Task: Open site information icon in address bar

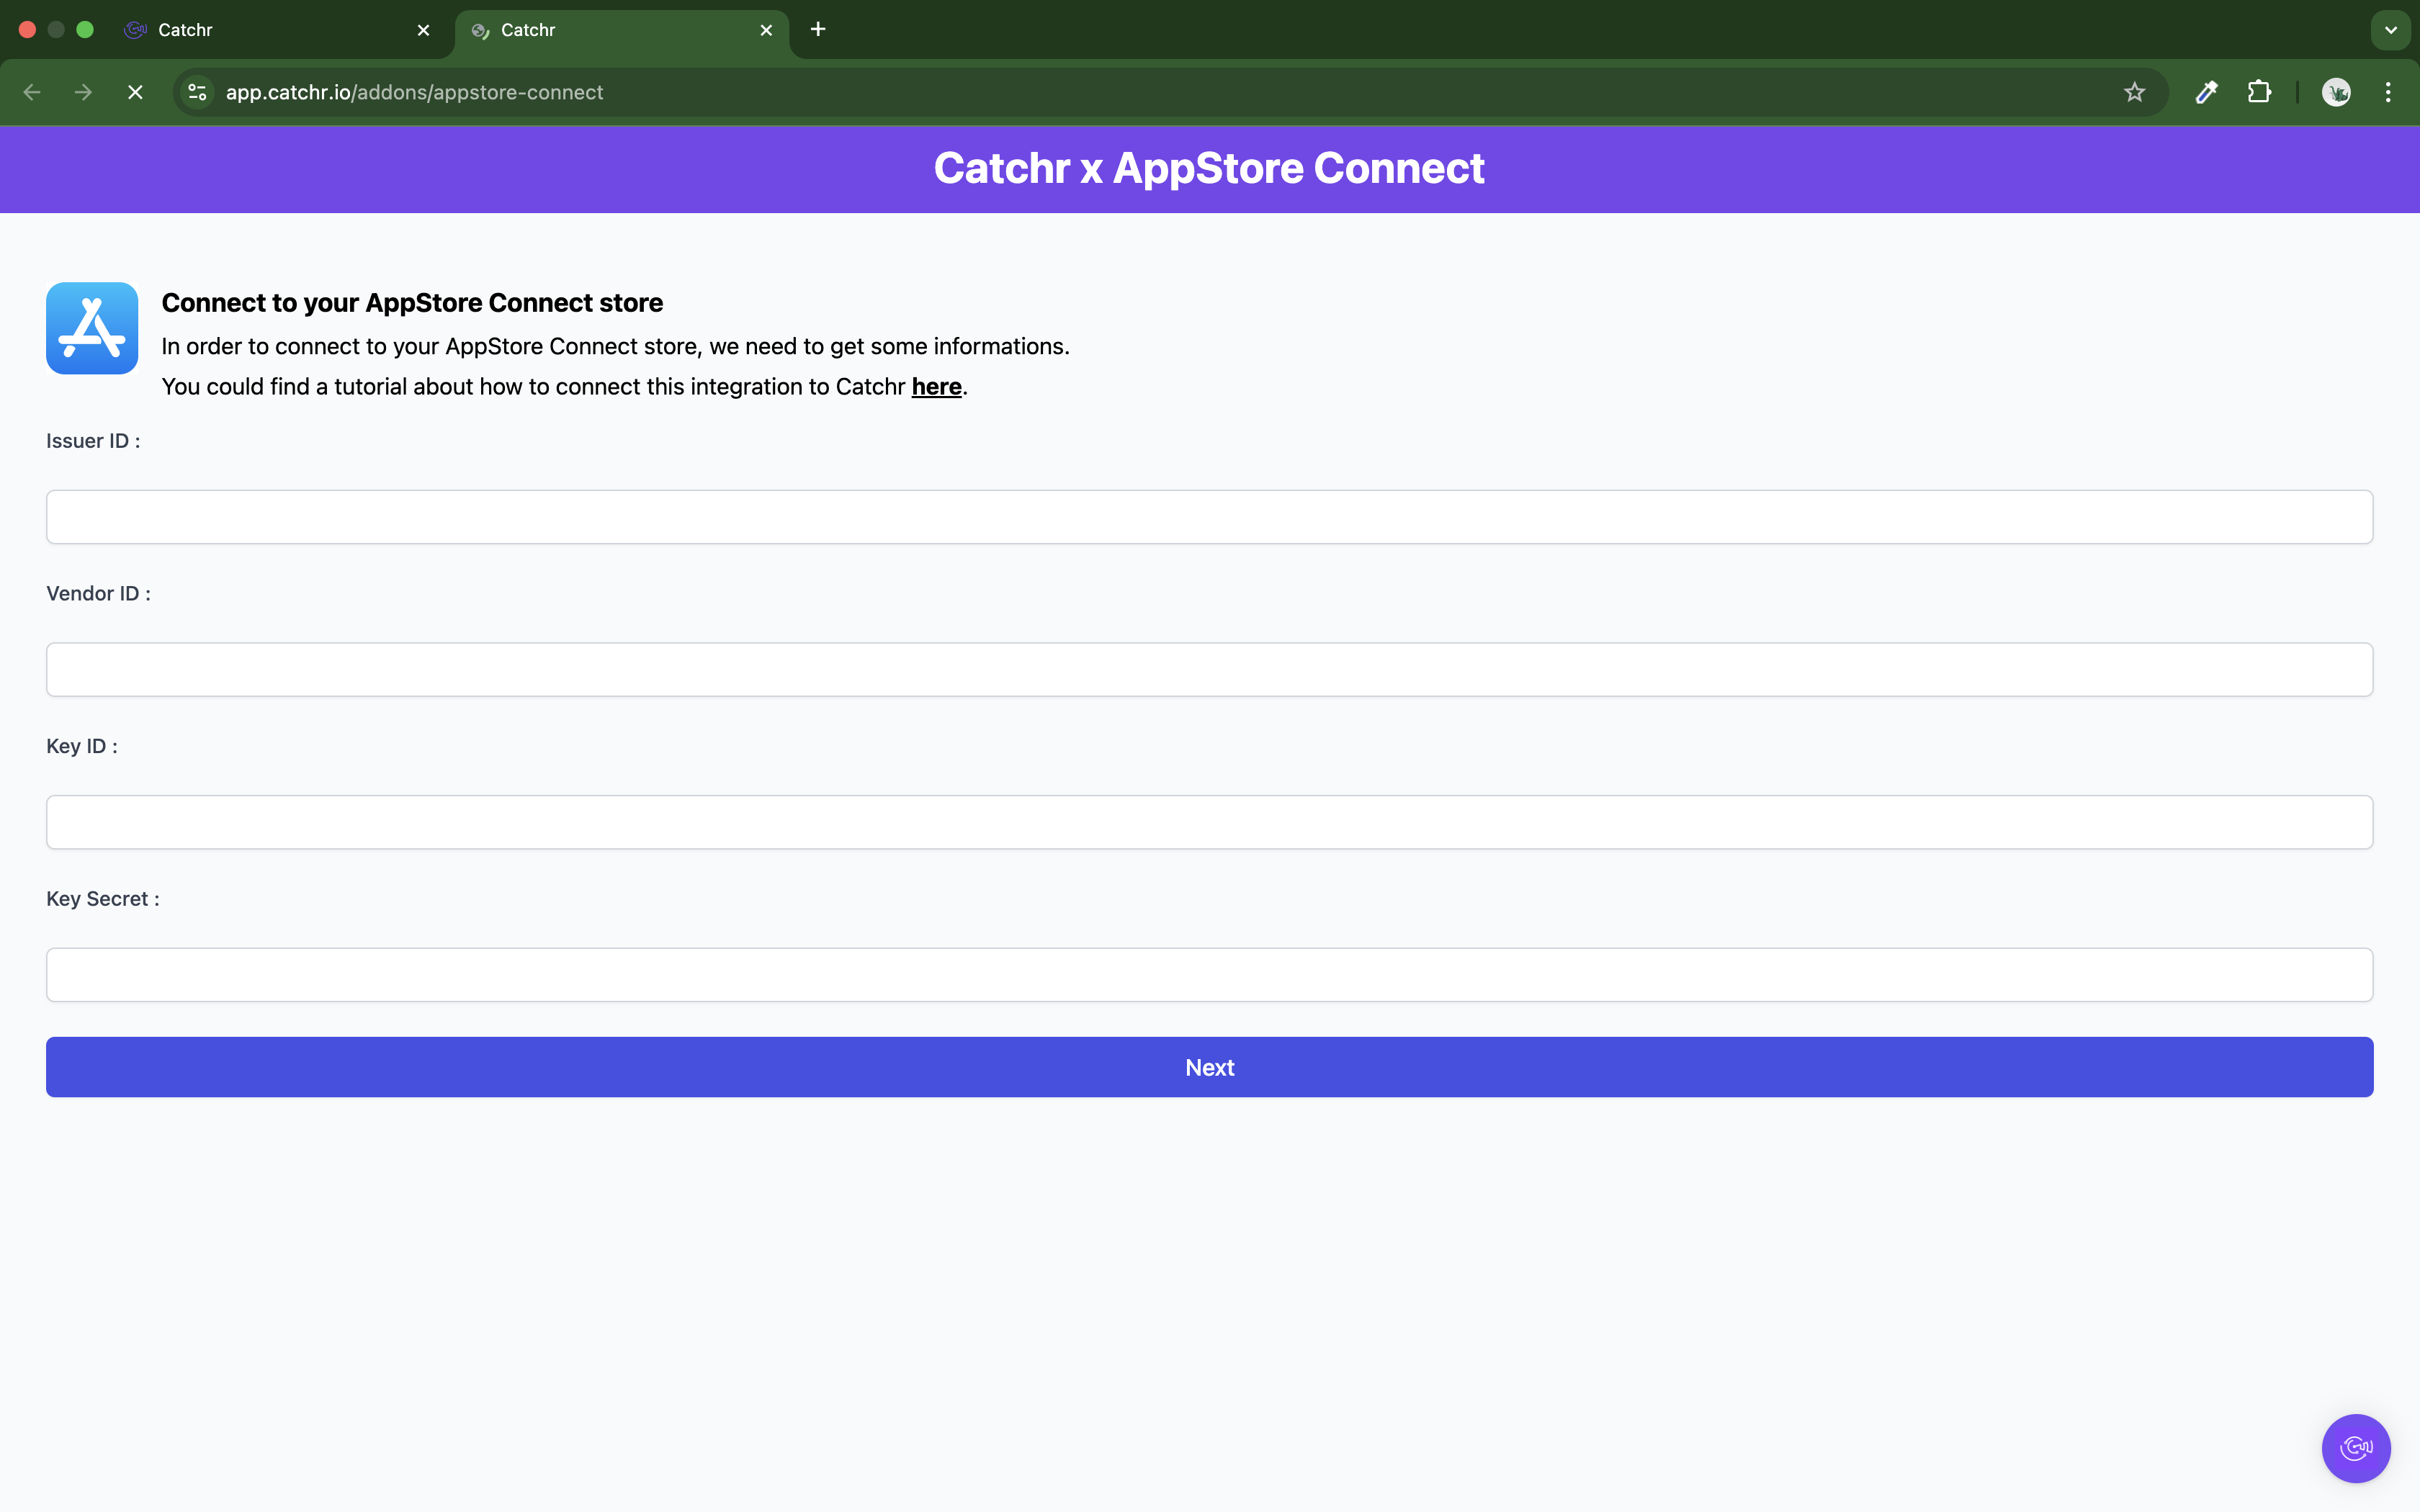Action: pyautogui.click(x=198, y=92)
